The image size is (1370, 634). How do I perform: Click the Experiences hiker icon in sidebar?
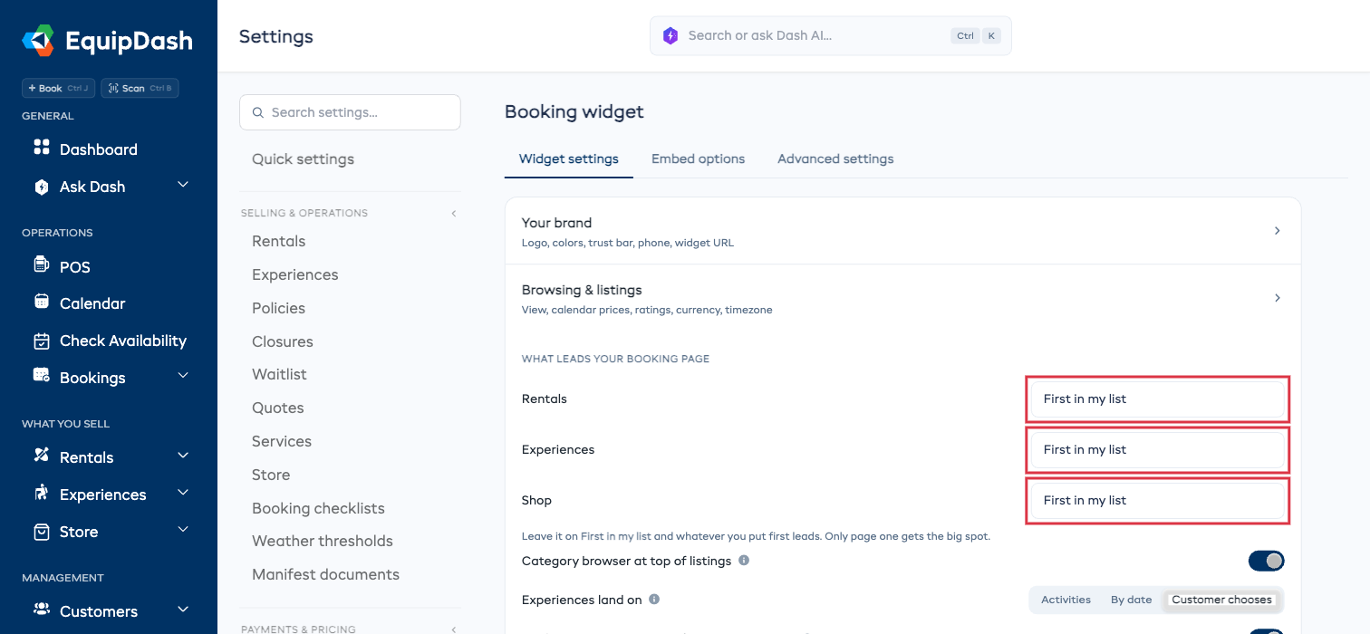[41, 493]
